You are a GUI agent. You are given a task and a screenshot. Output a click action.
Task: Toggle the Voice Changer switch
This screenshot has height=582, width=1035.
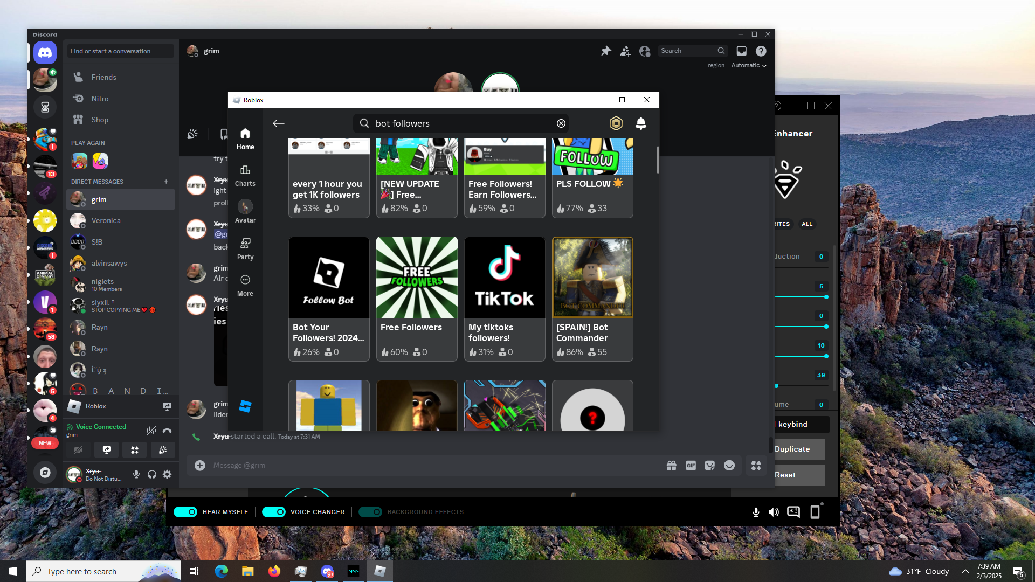[274, 512]
